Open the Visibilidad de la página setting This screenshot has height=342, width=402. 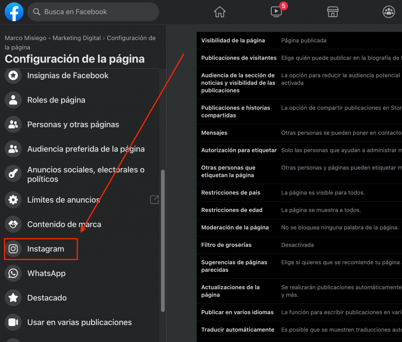pyautogui.click(x=233, y=40)
